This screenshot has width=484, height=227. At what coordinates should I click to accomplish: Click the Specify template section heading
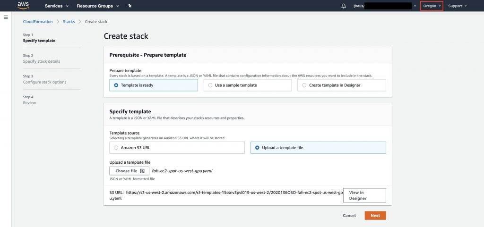[x=130, y=111]
